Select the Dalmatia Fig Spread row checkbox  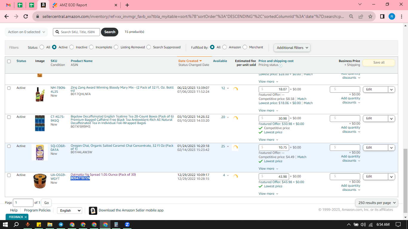pyautogui.click(x=9, y=175)
